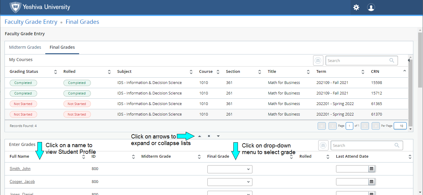423x195 pixels.
Task: Change the Per Page value box
Action: click(400, 126)
